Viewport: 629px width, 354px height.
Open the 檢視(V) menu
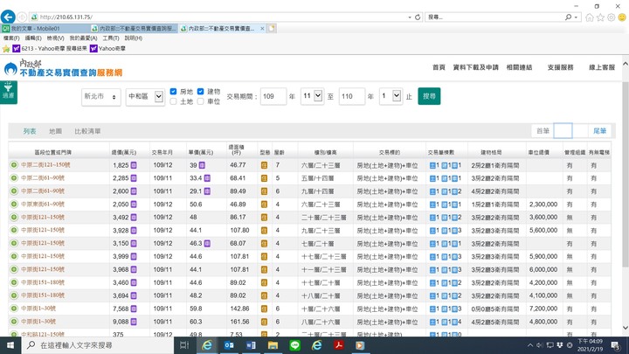click(55, 38)
